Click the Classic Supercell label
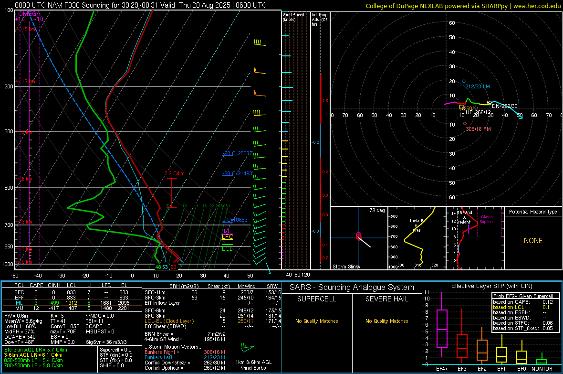Viewport: 563px width, 374px height. click(488, 219)
